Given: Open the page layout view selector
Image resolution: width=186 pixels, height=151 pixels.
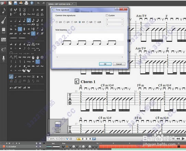Looking at the screenshot, I should pyautogui.click(x=61, y=139).
